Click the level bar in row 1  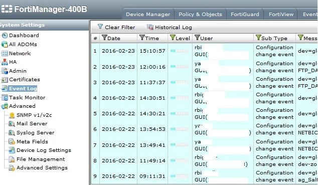click(x=179, y=51)
